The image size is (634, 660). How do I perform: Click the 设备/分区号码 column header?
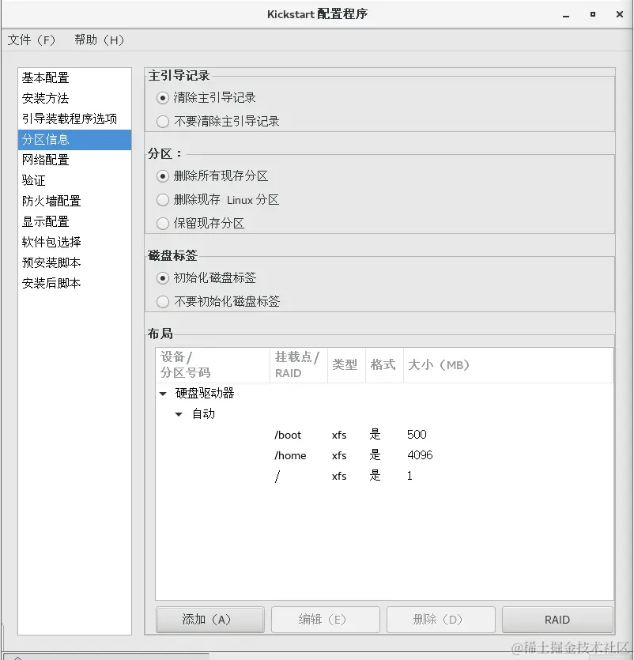point(213,365)
